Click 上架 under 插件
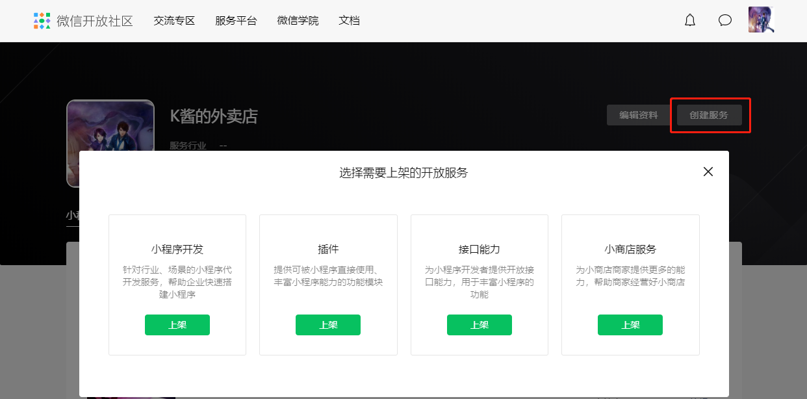This screenshot has height=399, width=807. coord(328,325)
